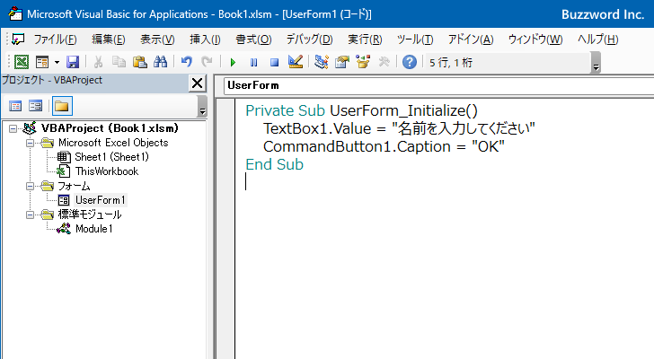Open the 書式(O) menu

pos(253,39)
